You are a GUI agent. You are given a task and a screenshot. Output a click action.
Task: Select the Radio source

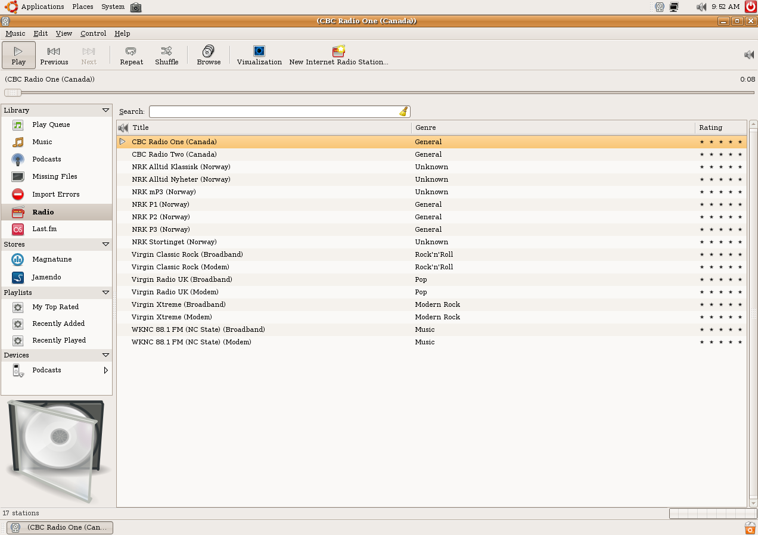pos(56,212)
